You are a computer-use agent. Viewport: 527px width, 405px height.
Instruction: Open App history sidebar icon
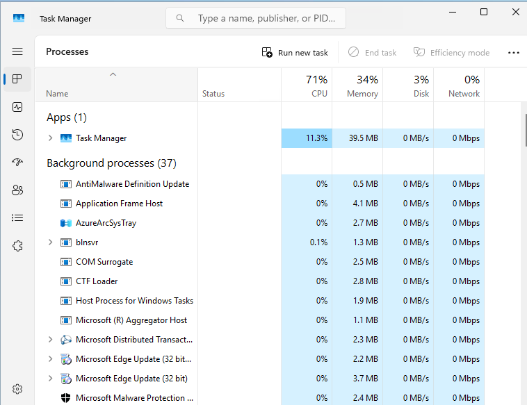coord(17,135)
